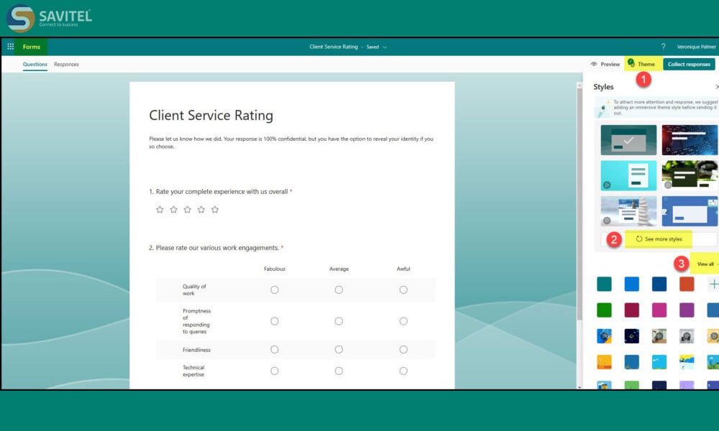
Task: Select Awful for Technical expertise
Action: 403,371
